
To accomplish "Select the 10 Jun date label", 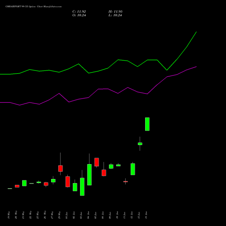I will [117, 215].
